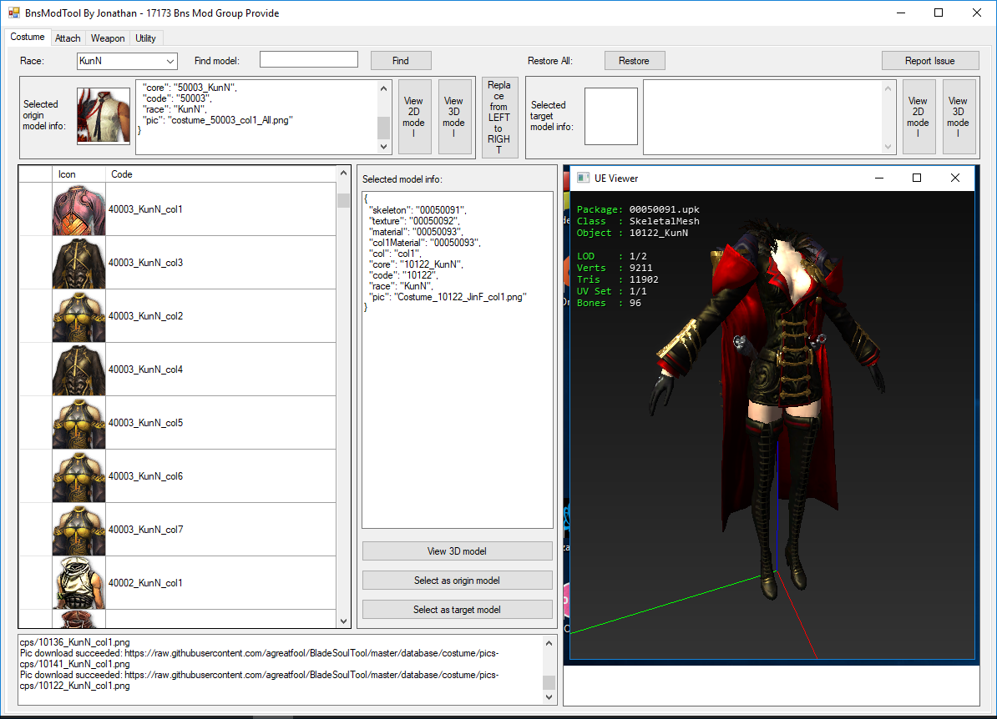Click Select as origin model button
The width and height of the screenshot is (997, 719).
(x=458, y=581)
